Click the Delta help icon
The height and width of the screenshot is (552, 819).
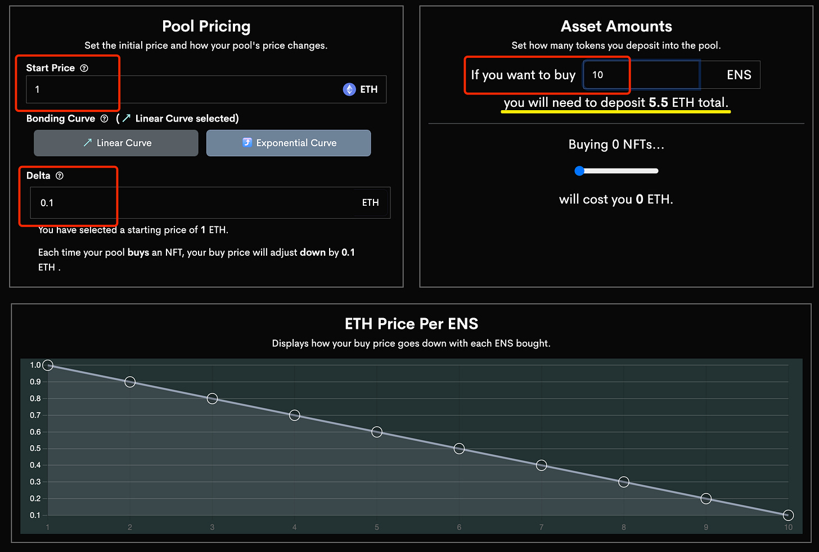(x=60, y=176)
